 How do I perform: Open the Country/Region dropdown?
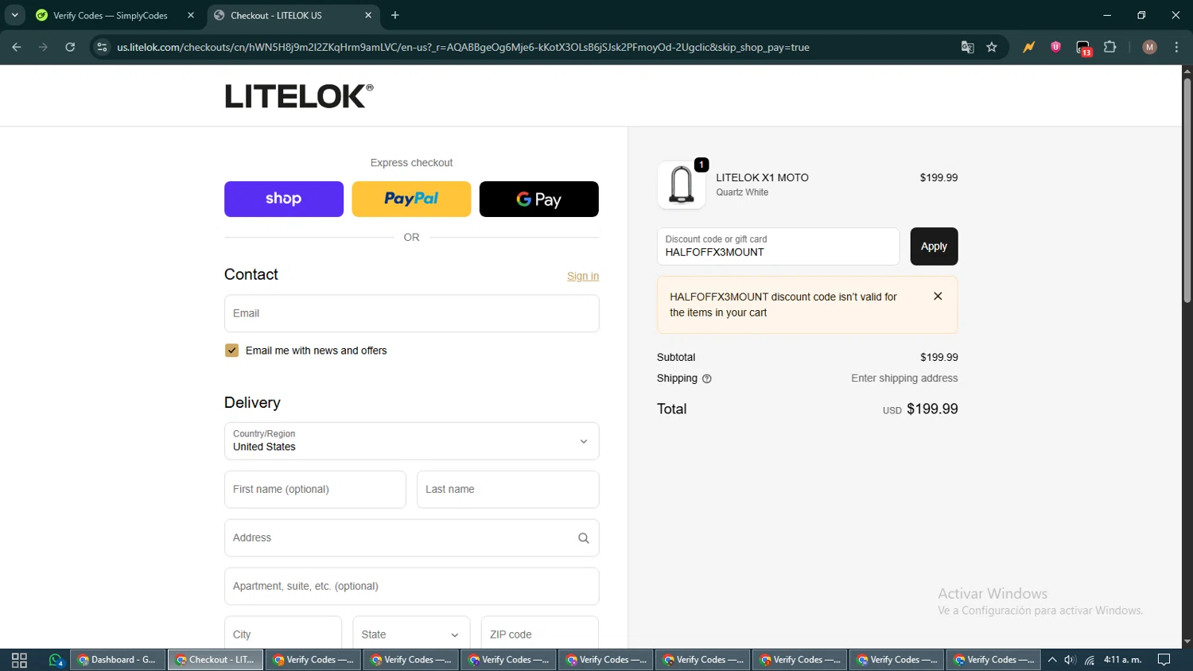411,441
